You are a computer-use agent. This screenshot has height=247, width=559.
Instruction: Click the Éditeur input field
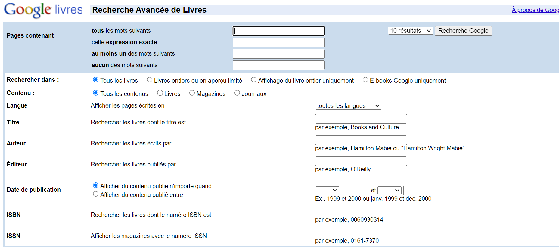pos(361,161)
